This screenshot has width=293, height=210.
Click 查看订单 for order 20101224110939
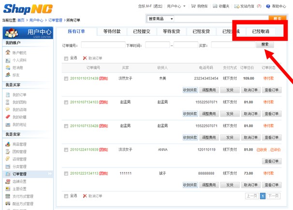coord(272,161)
